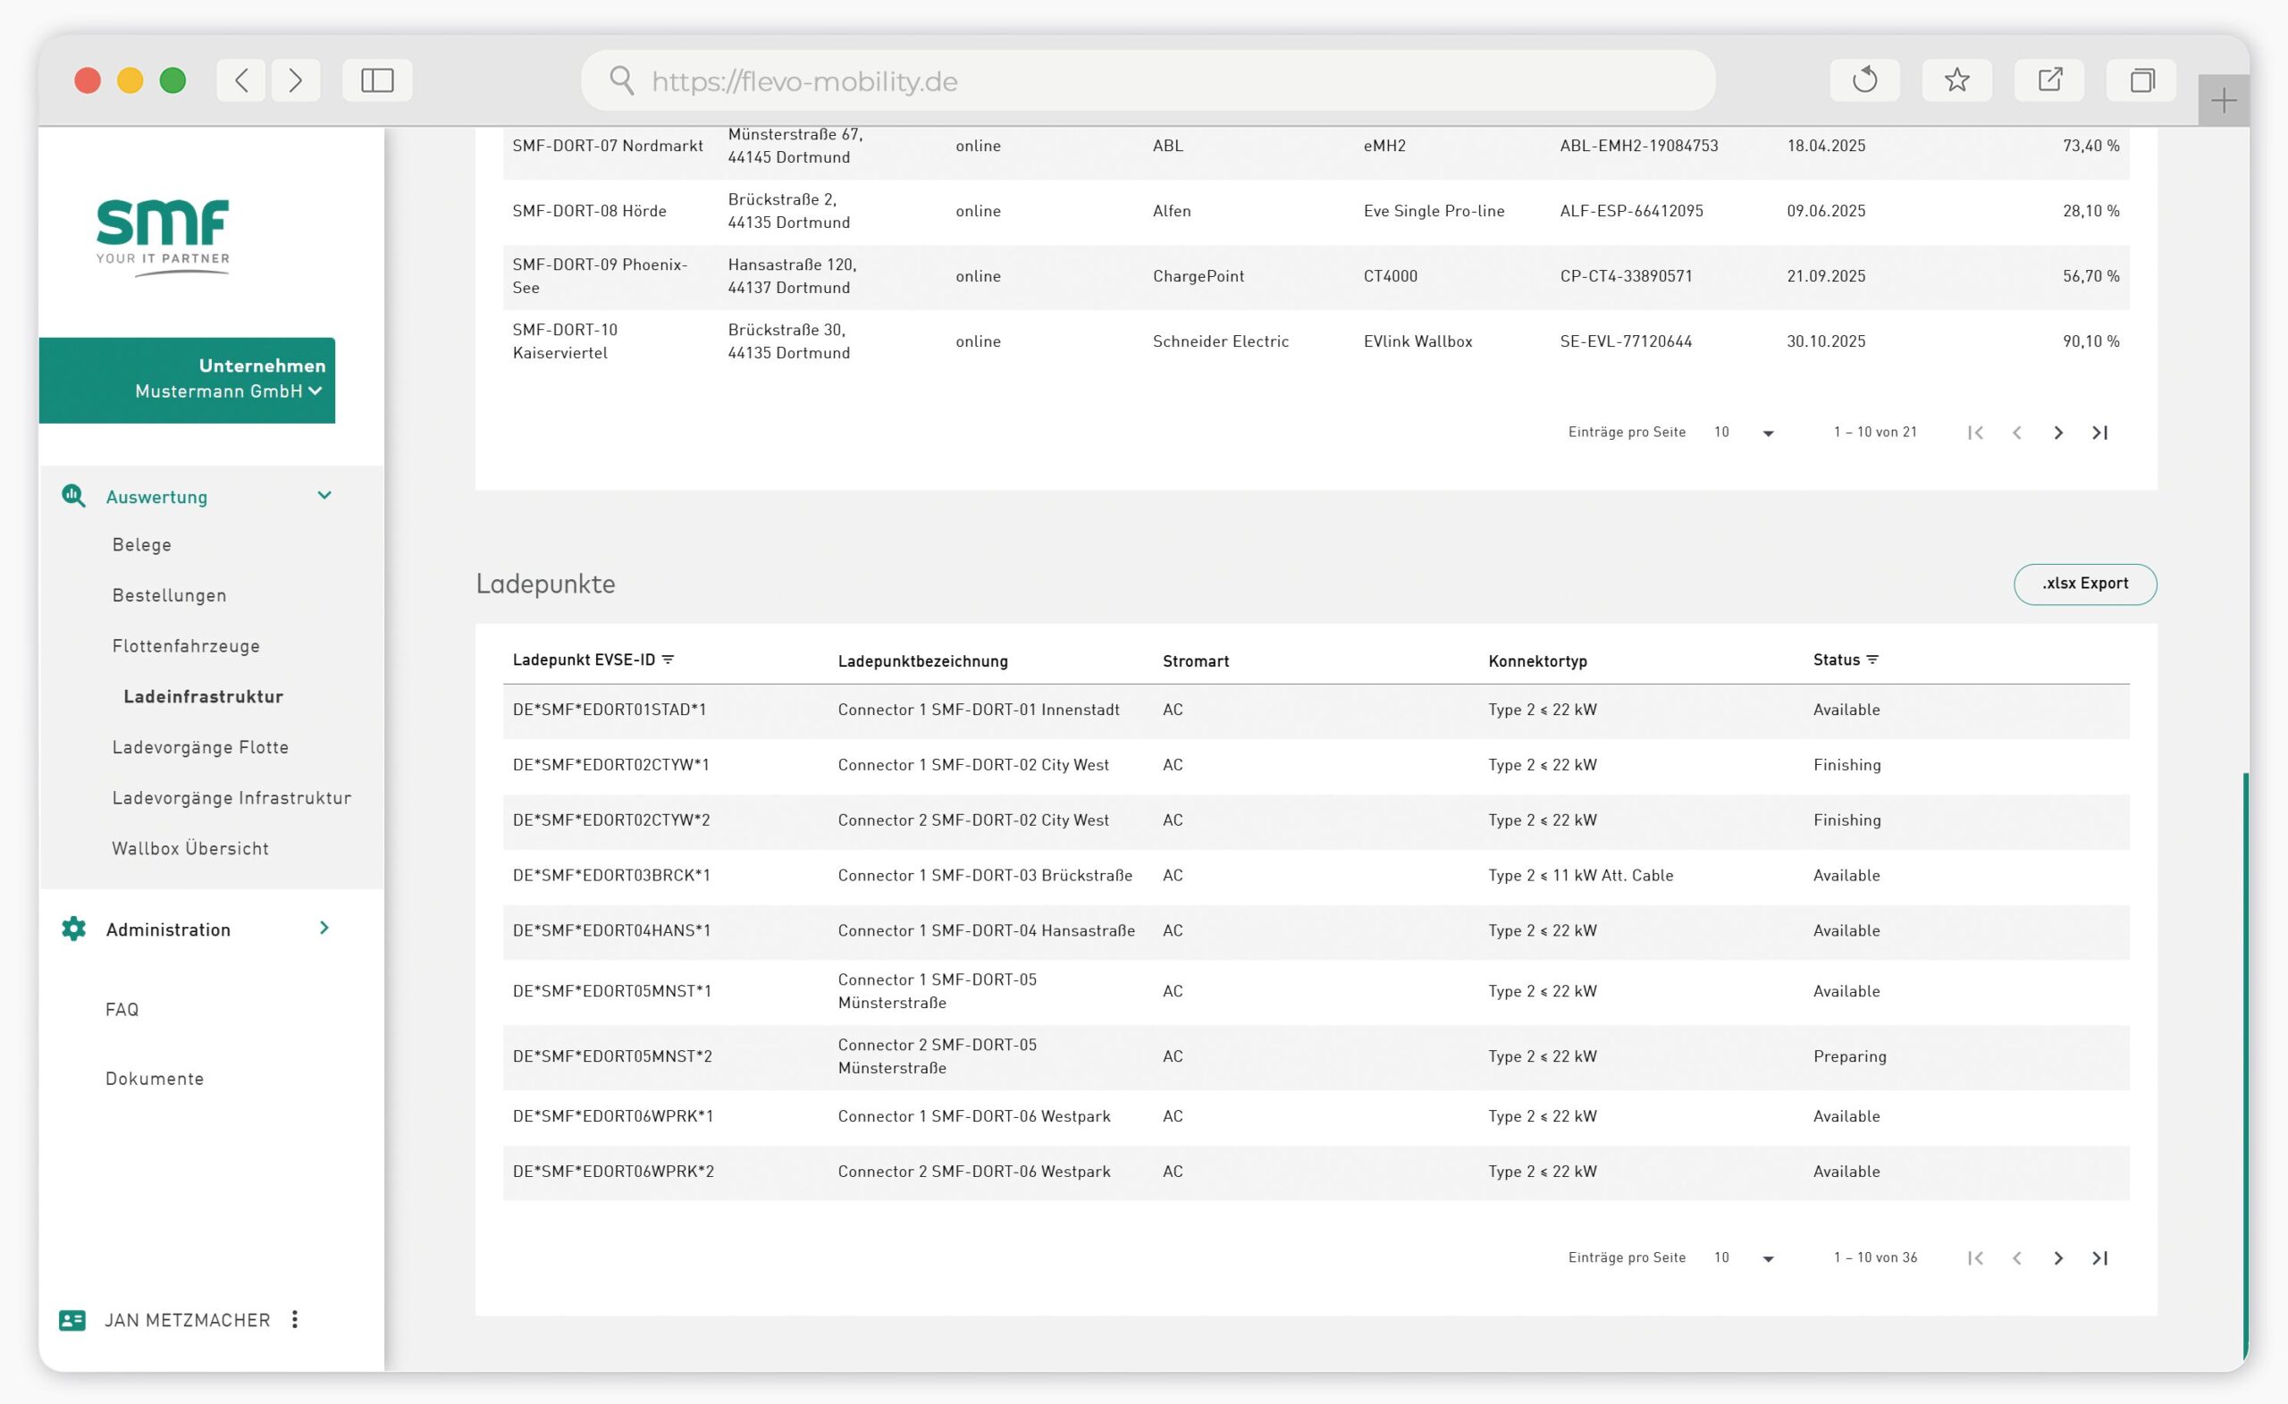Open the Administration settings gear icon
The image size is (2288, 1404).
tap(72, 929)
